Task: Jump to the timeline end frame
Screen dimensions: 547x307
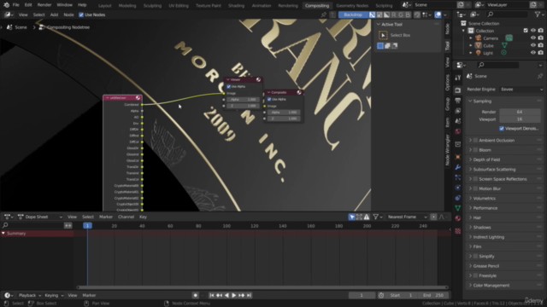Action: (x=249, y=295)
